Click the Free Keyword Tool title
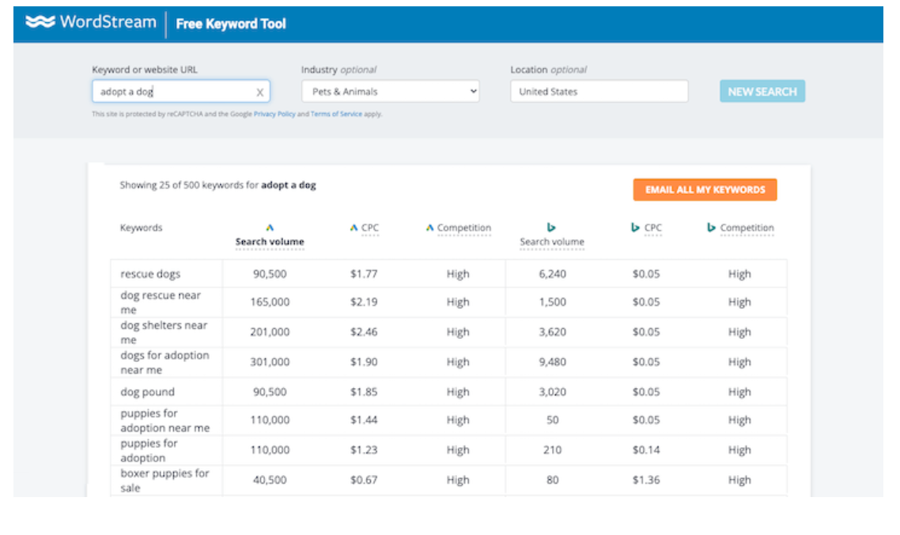The image size is (900, 535). tap(231, 24)
